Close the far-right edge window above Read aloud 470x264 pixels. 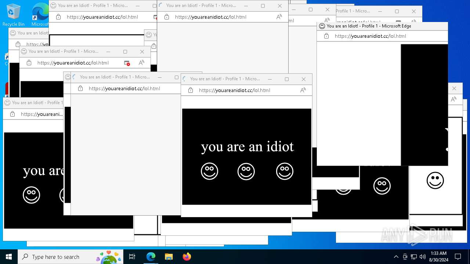click(x=454, y=88)
